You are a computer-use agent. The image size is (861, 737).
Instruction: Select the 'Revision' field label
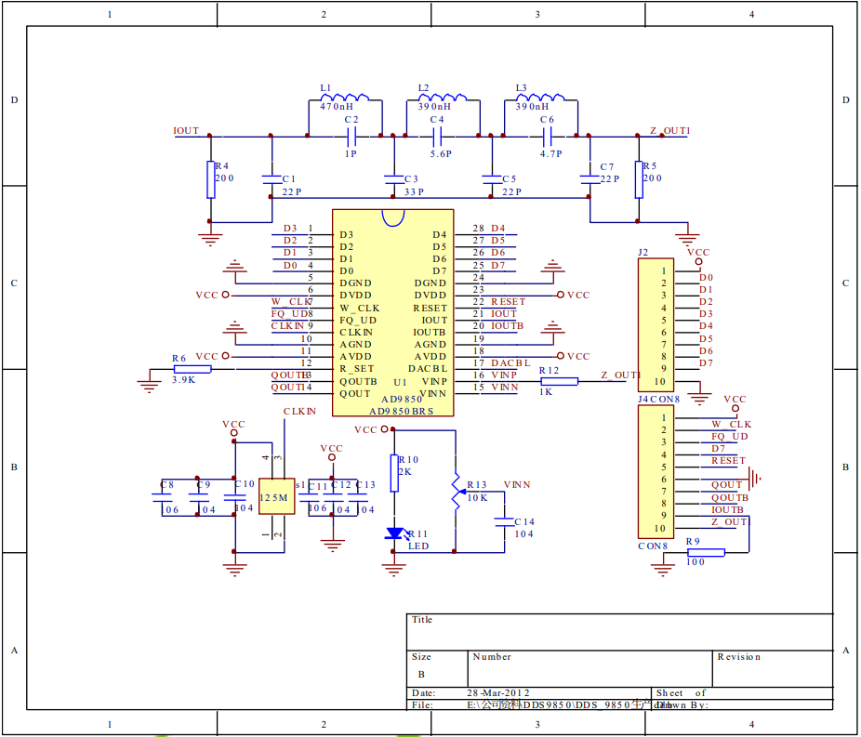(739, 657)
